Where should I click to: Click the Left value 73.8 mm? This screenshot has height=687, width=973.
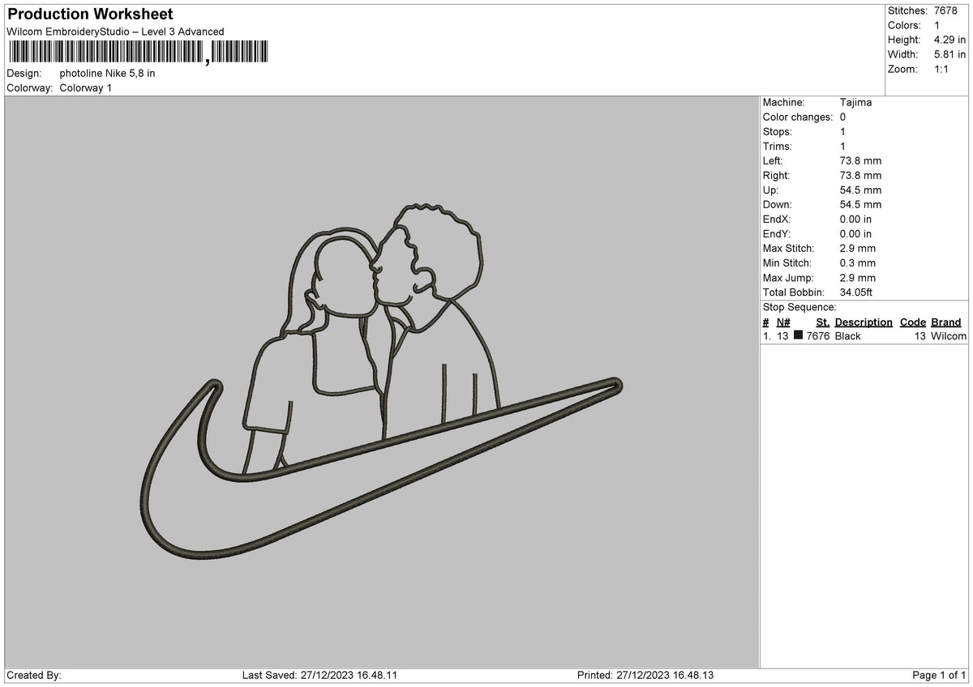pyautogui.click(x=861, y=161)
